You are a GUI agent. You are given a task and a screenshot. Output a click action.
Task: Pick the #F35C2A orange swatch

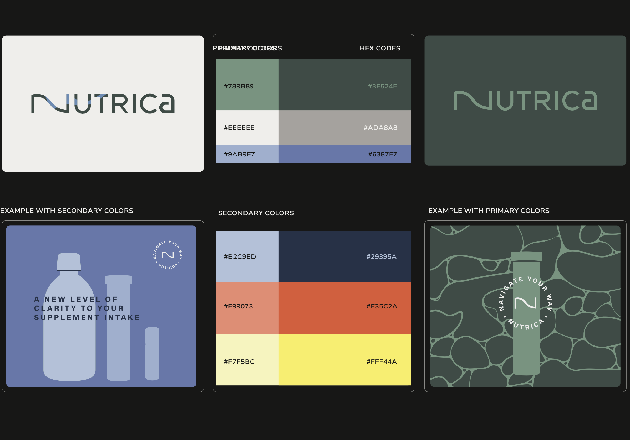click(344, 308)
